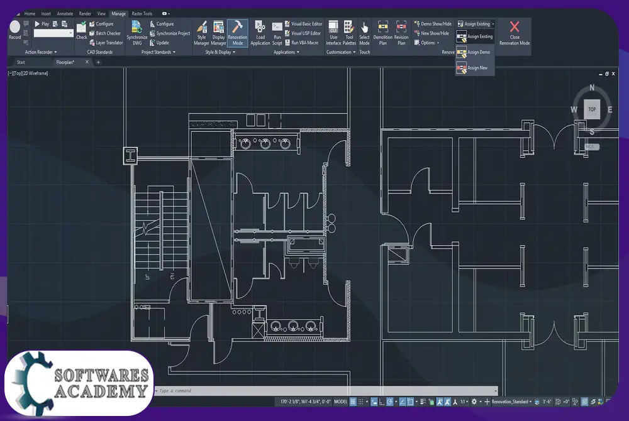Click Run Script

pos(277,33)
